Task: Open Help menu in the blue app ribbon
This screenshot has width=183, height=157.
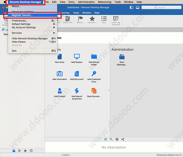Action: pos(97,13)
